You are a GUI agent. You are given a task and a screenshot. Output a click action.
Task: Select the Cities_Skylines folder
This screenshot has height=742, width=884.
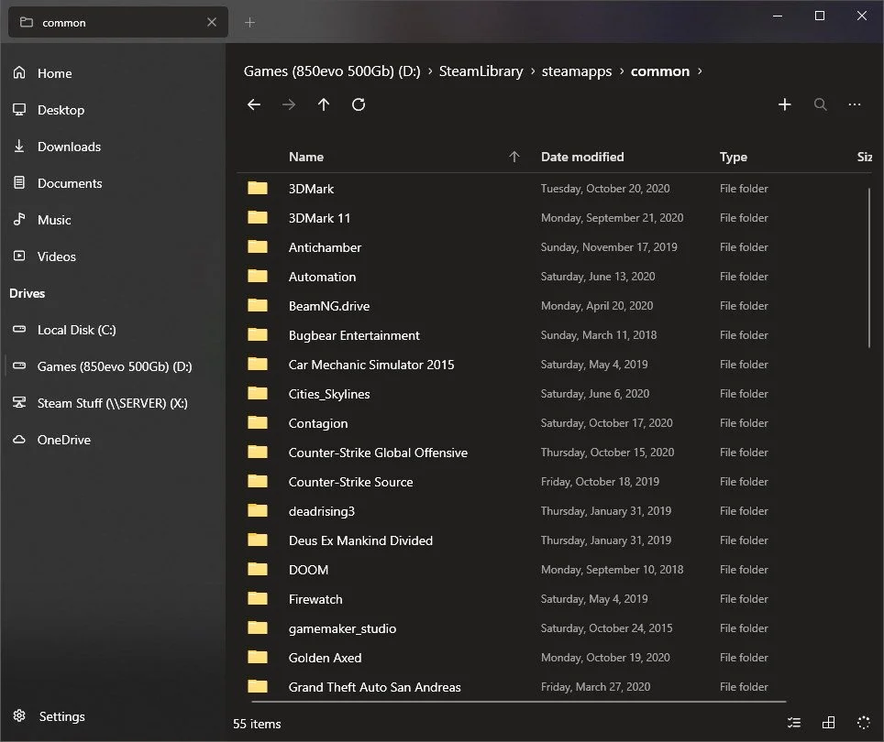(554, 394)
